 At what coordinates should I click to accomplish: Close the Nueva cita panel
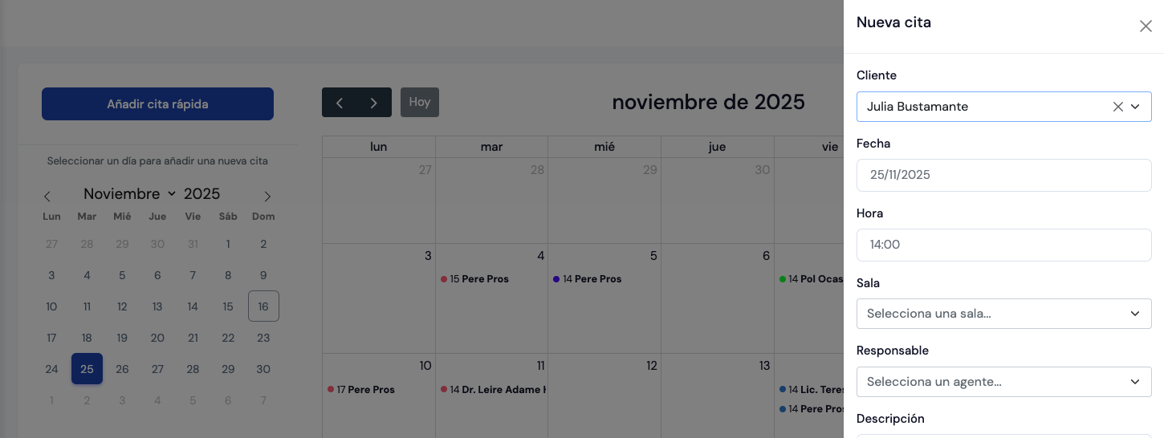pos(1146,26)
